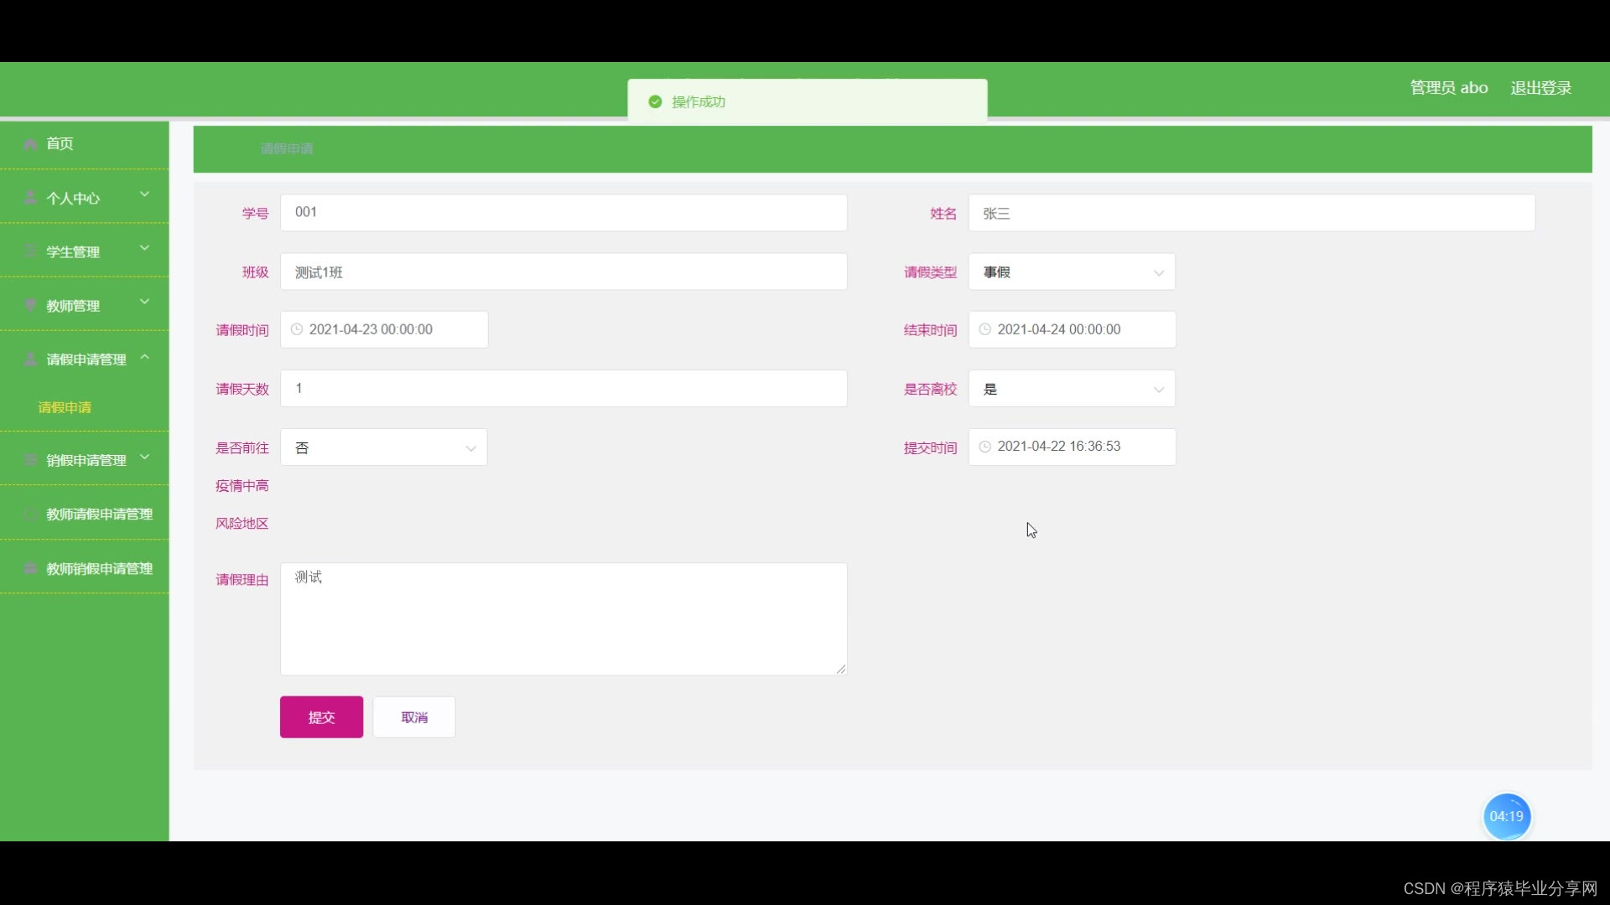The width and height of the screenshot is (1610, 905).
Task: Click the icon beside 教师管理
Action: pos(30,305)
